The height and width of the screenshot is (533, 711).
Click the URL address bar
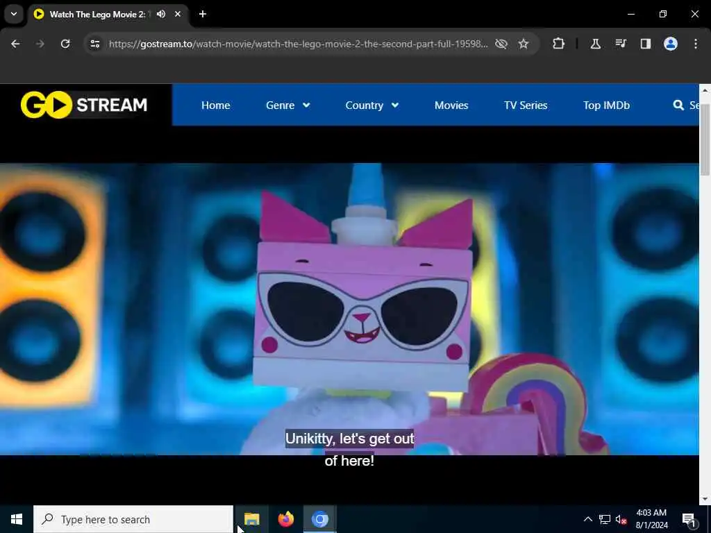click(x=298, y=44)
